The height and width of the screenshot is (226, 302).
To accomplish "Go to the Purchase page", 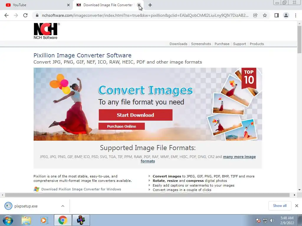I will coord(222,44).
